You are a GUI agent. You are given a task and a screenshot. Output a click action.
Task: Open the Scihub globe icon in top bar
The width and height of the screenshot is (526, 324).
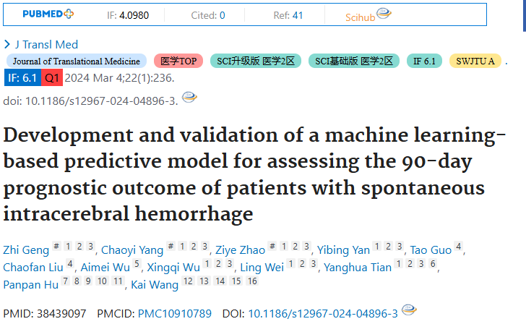384,14
